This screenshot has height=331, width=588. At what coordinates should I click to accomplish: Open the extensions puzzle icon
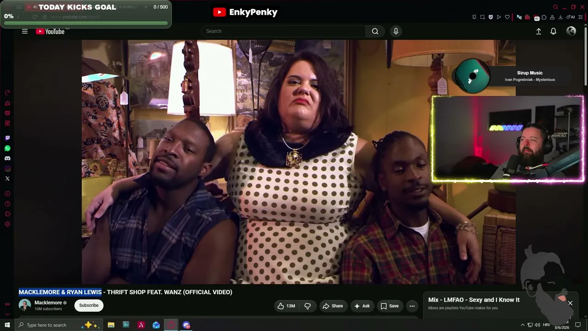pos(544,17)
